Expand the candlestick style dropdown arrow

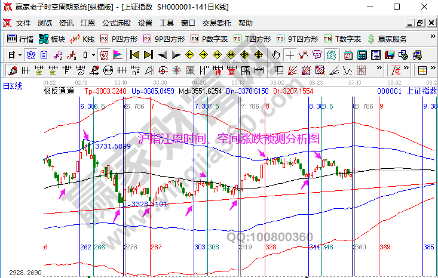93,55
